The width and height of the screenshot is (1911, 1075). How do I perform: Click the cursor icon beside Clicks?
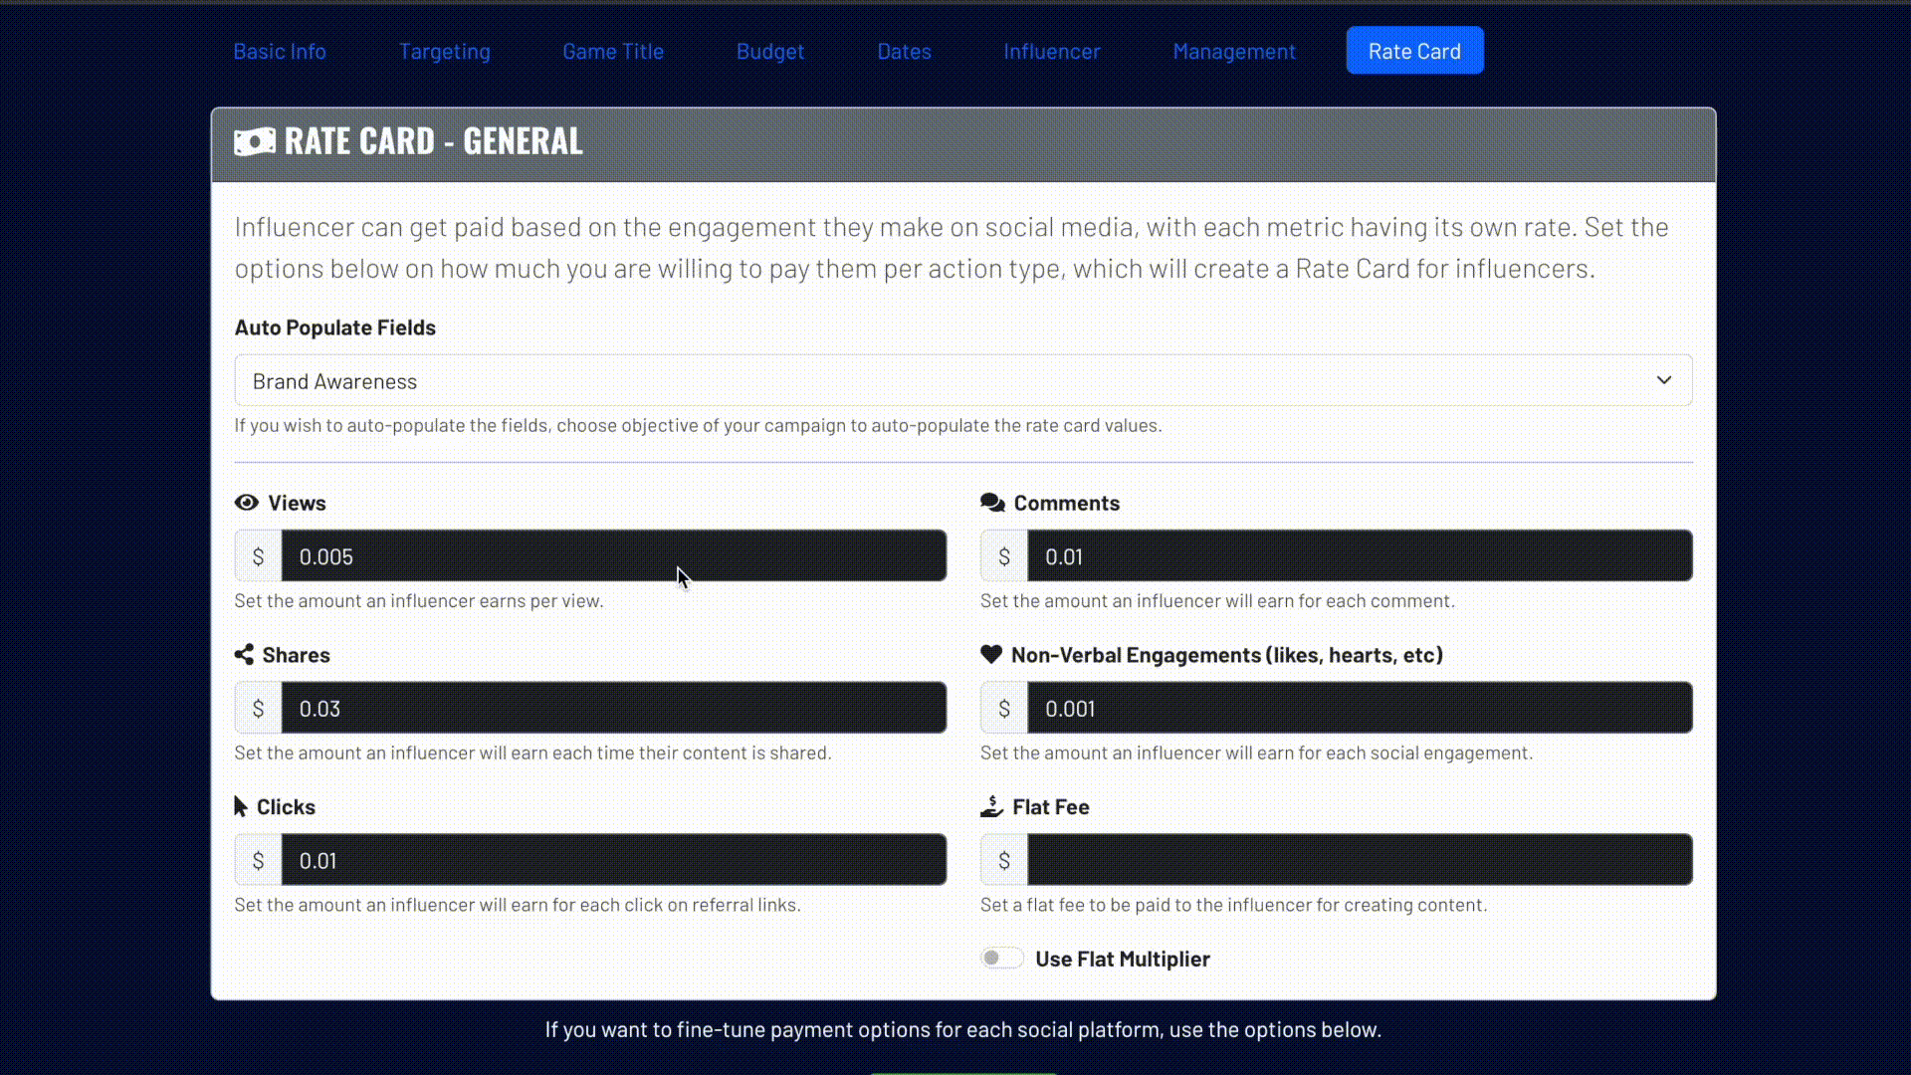(x=241, y=806)
